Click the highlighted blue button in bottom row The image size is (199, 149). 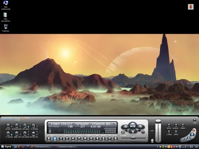[x=55, y=139]
